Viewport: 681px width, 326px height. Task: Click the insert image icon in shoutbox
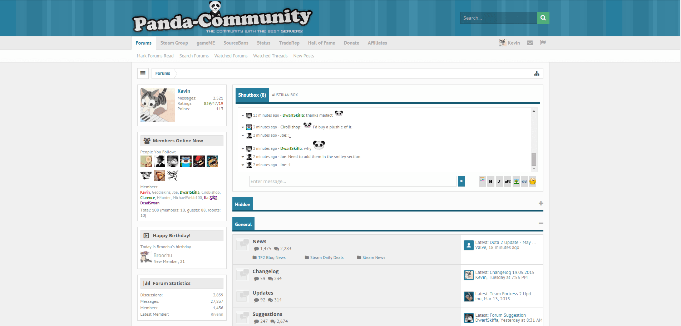click(516, 181)
